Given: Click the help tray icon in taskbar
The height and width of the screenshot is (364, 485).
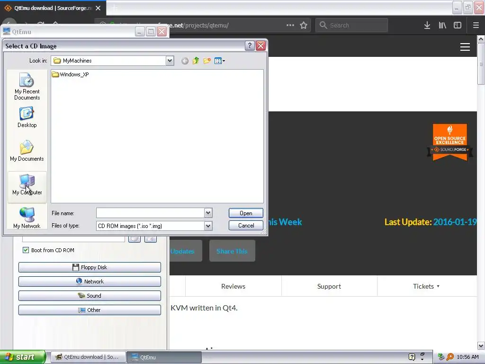Looking at the screenshot, I should pos(412,357).
